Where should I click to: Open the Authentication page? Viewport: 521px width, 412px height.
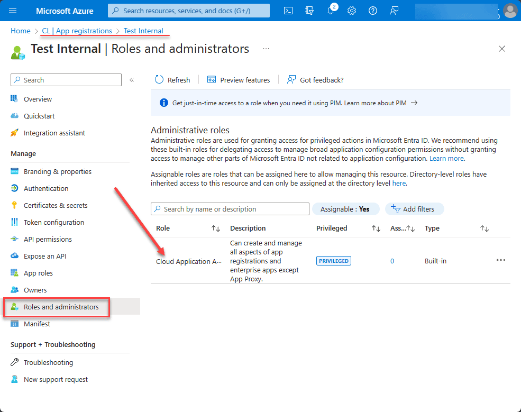coord(46,188)
